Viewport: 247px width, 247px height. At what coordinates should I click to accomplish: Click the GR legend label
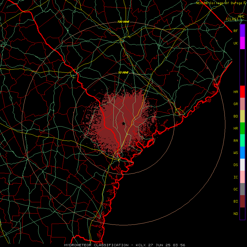tap(235, 104)
